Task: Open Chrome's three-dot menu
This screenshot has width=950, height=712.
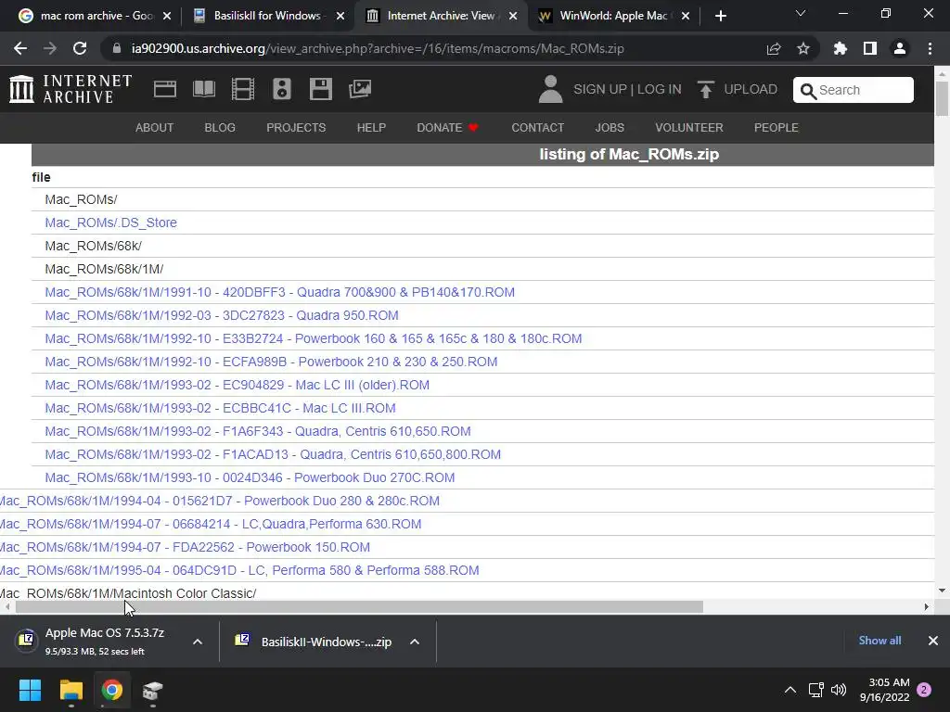Action: [930, 48]
